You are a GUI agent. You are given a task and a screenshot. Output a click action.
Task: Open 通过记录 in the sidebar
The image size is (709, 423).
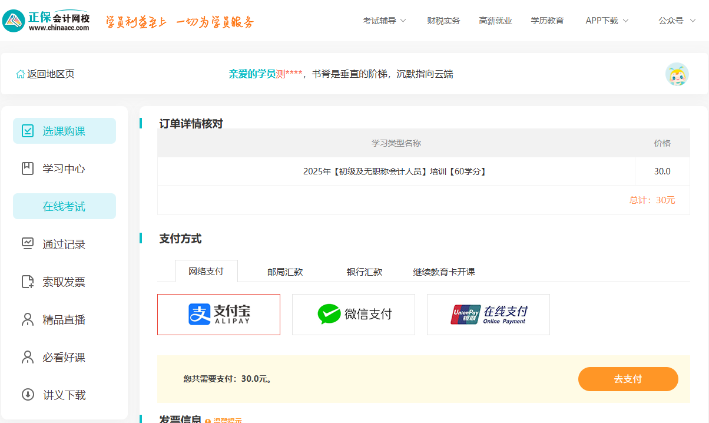pos(64,244)
